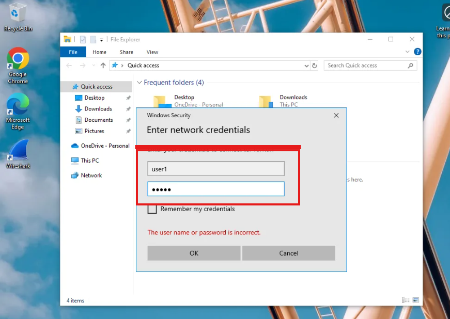Select Network in the navigation pane
Viewport: 450px width, 319px height.
click(x=91, y=176)
